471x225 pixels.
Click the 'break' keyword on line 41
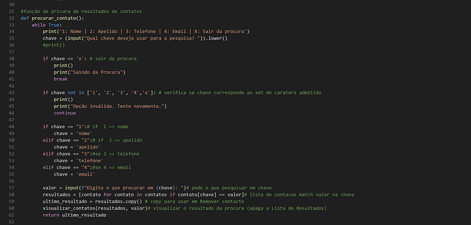tap(61, 79)
